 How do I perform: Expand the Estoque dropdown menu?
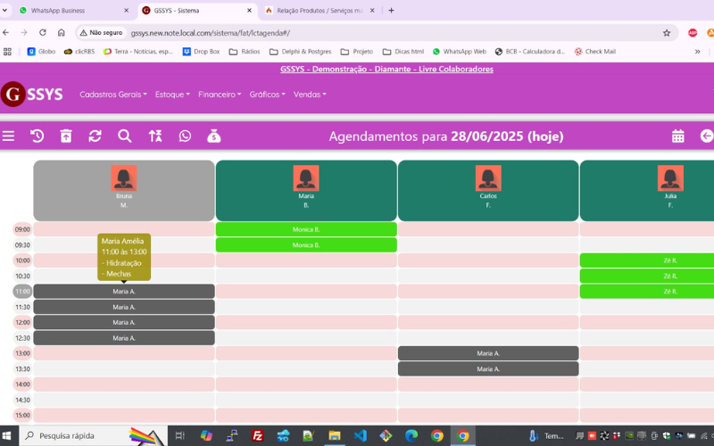click(x=172, y=95)
